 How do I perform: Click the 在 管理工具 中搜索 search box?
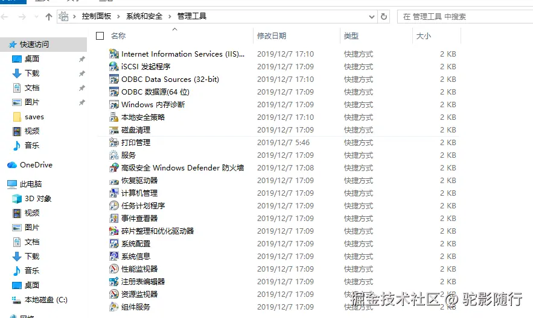pyautogui.click(x=465, y=17)
